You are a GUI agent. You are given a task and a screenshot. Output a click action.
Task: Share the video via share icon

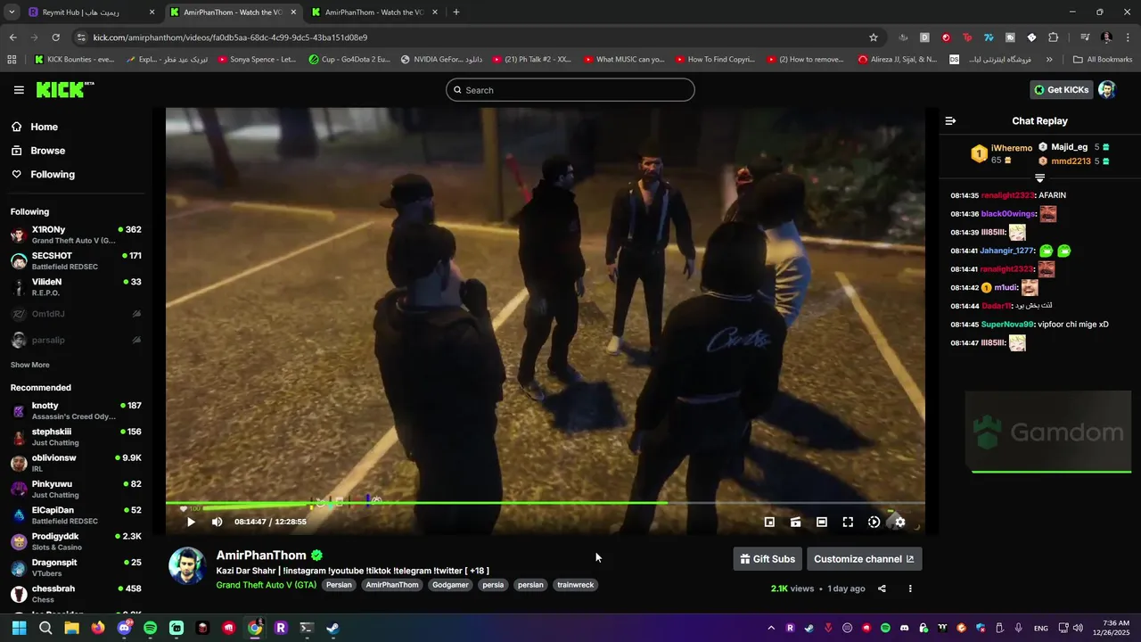coord(882,588)
